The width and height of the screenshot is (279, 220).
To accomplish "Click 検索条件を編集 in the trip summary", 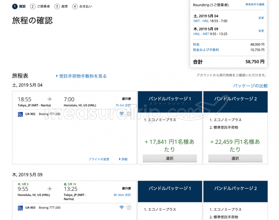I will point(255,4).
